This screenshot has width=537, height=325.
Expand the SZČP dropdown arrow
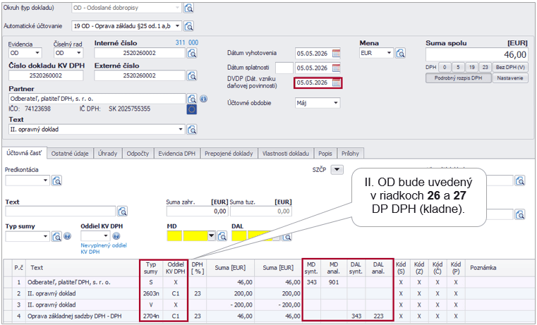tap(337, 169)
